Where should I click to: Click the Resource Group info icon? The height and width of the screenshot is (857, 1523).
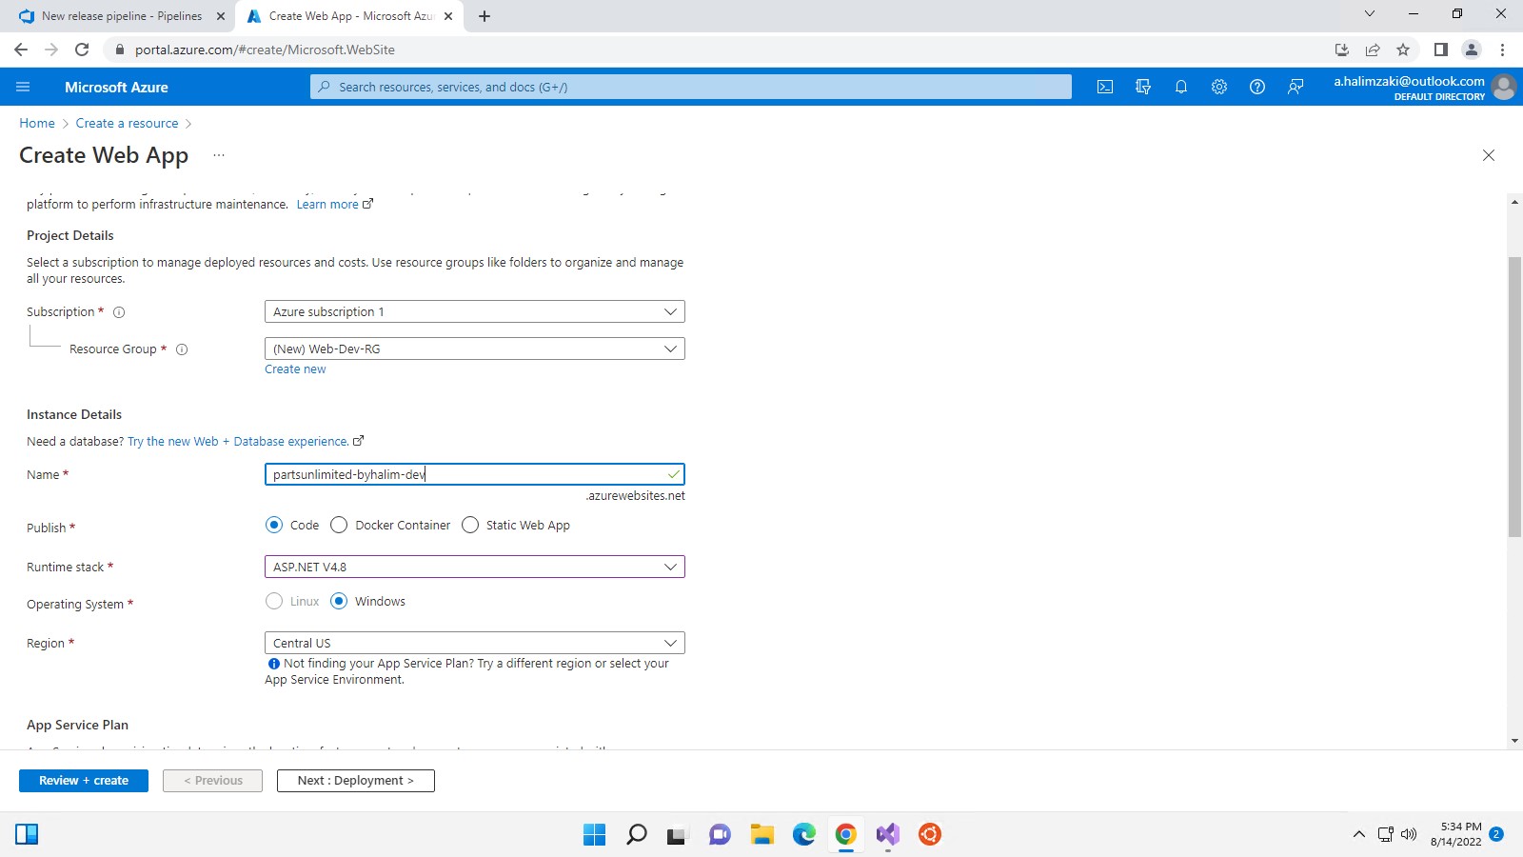182,349
